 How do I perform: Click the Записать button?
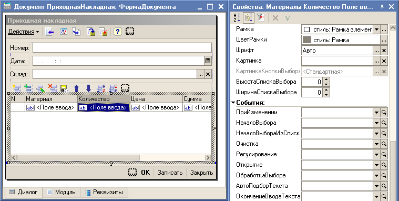click(170, 173)
